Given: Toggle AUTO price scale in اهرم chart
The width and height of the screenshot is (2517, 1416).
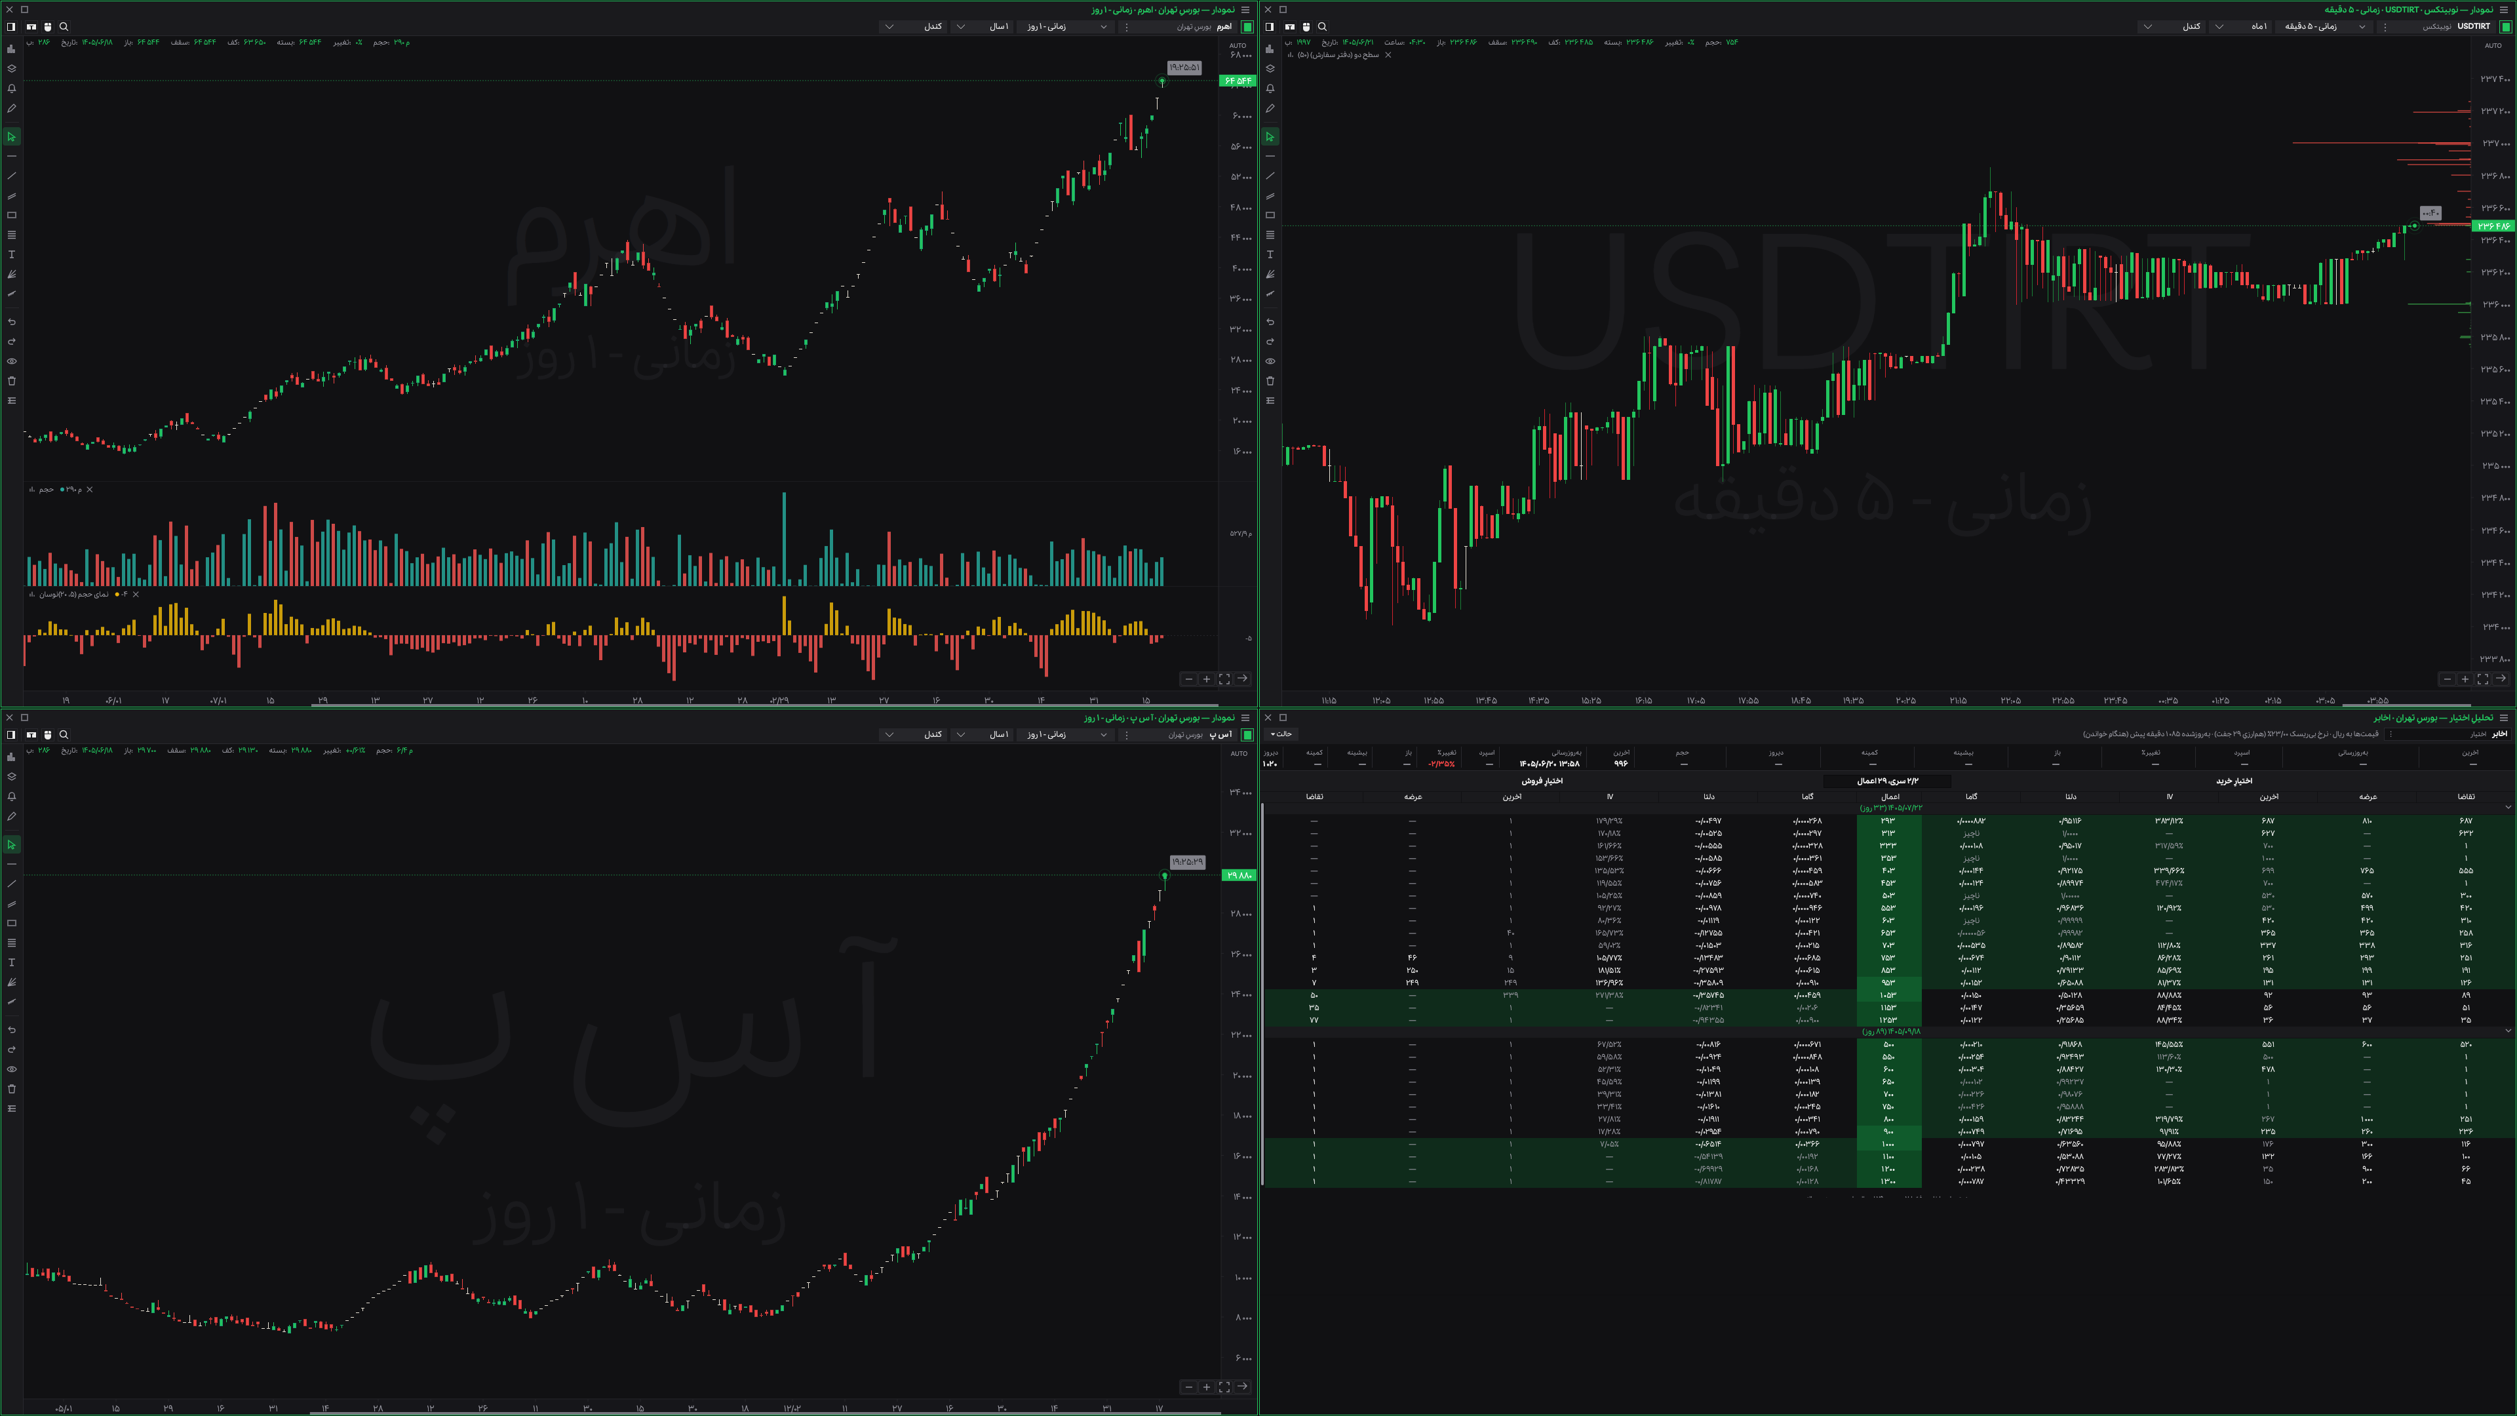Looking at the screenshot, I should coord(1238,45).
